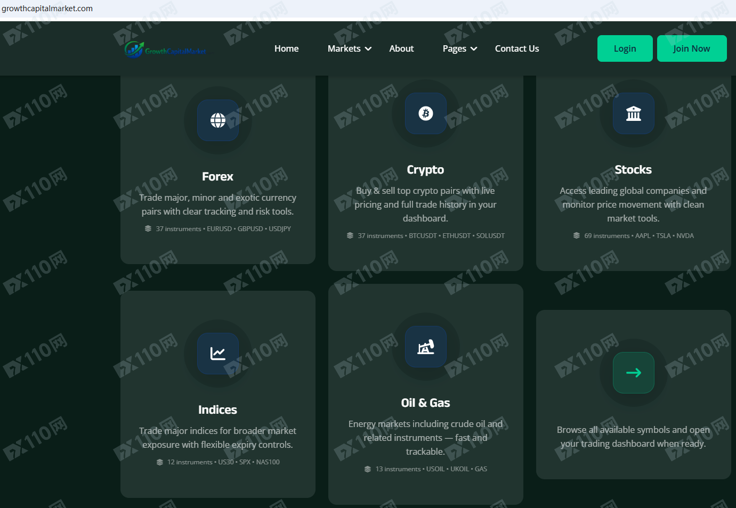This screenshot has width=736, height=508.
Task: Click the GrowthCapitalMarket logo
Action: [166, 50]
